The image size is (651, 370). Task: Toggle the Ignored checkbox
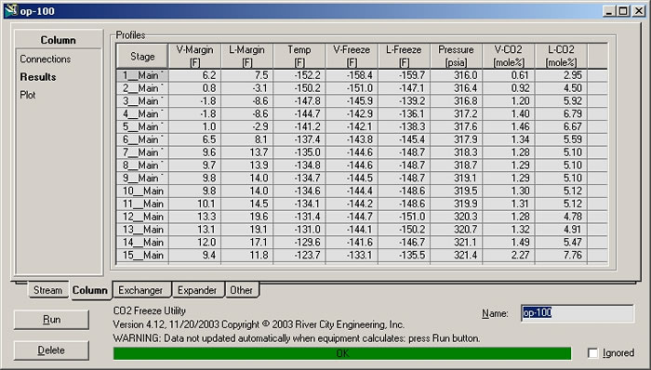(593, 353)
